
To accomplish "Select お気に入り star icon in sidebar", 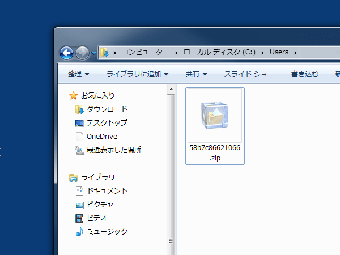I will click(73, 95).
